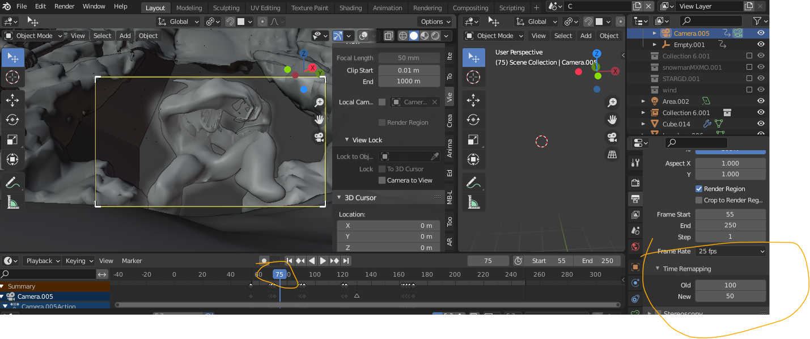This screenshot has width=810, height=339.
Task: Select the Cursor tool
Action: (x=12, y=77)
